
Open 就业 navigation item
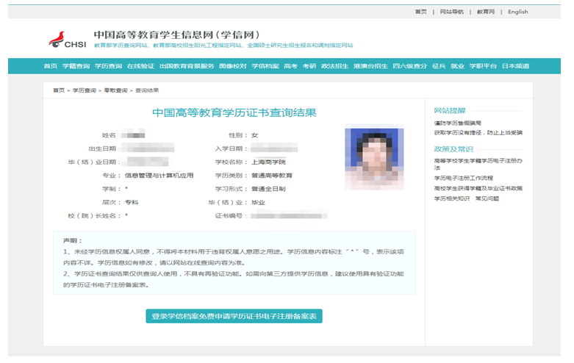(458, 66)
